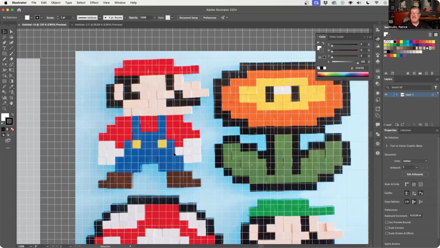
Task: Open the Window menu
Action: [120, 3]
